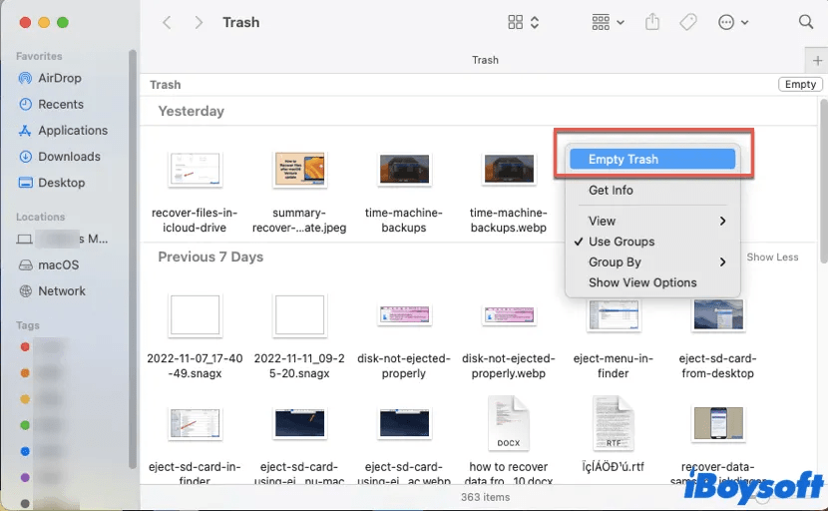Image resolution: width=832 pixels, height=511 pixels.
Task: Choose Empty Trash from the context menu
Action: click(x=652, y=160)
